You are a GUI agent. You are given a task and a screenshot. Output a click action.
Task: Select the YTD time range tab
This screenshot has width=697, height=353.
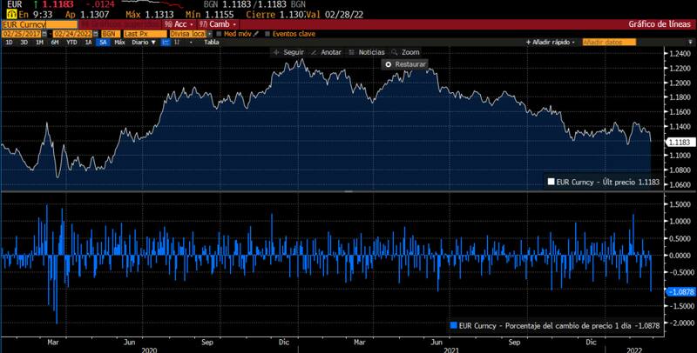[71, 42]
